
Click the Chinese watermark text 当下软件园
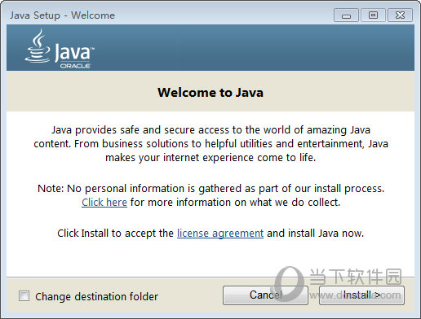tap(356, 277)
